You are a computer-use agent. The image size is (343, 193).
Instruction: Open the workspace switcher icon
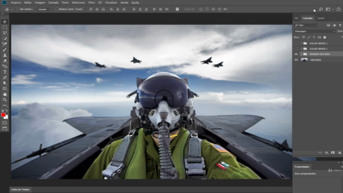coord(328,9)
